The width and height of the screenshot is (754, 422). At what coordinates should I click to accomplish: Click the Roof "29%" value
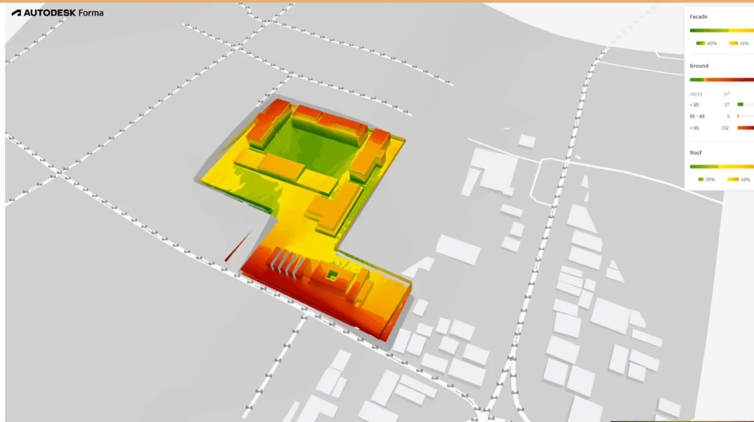(710, 179)
